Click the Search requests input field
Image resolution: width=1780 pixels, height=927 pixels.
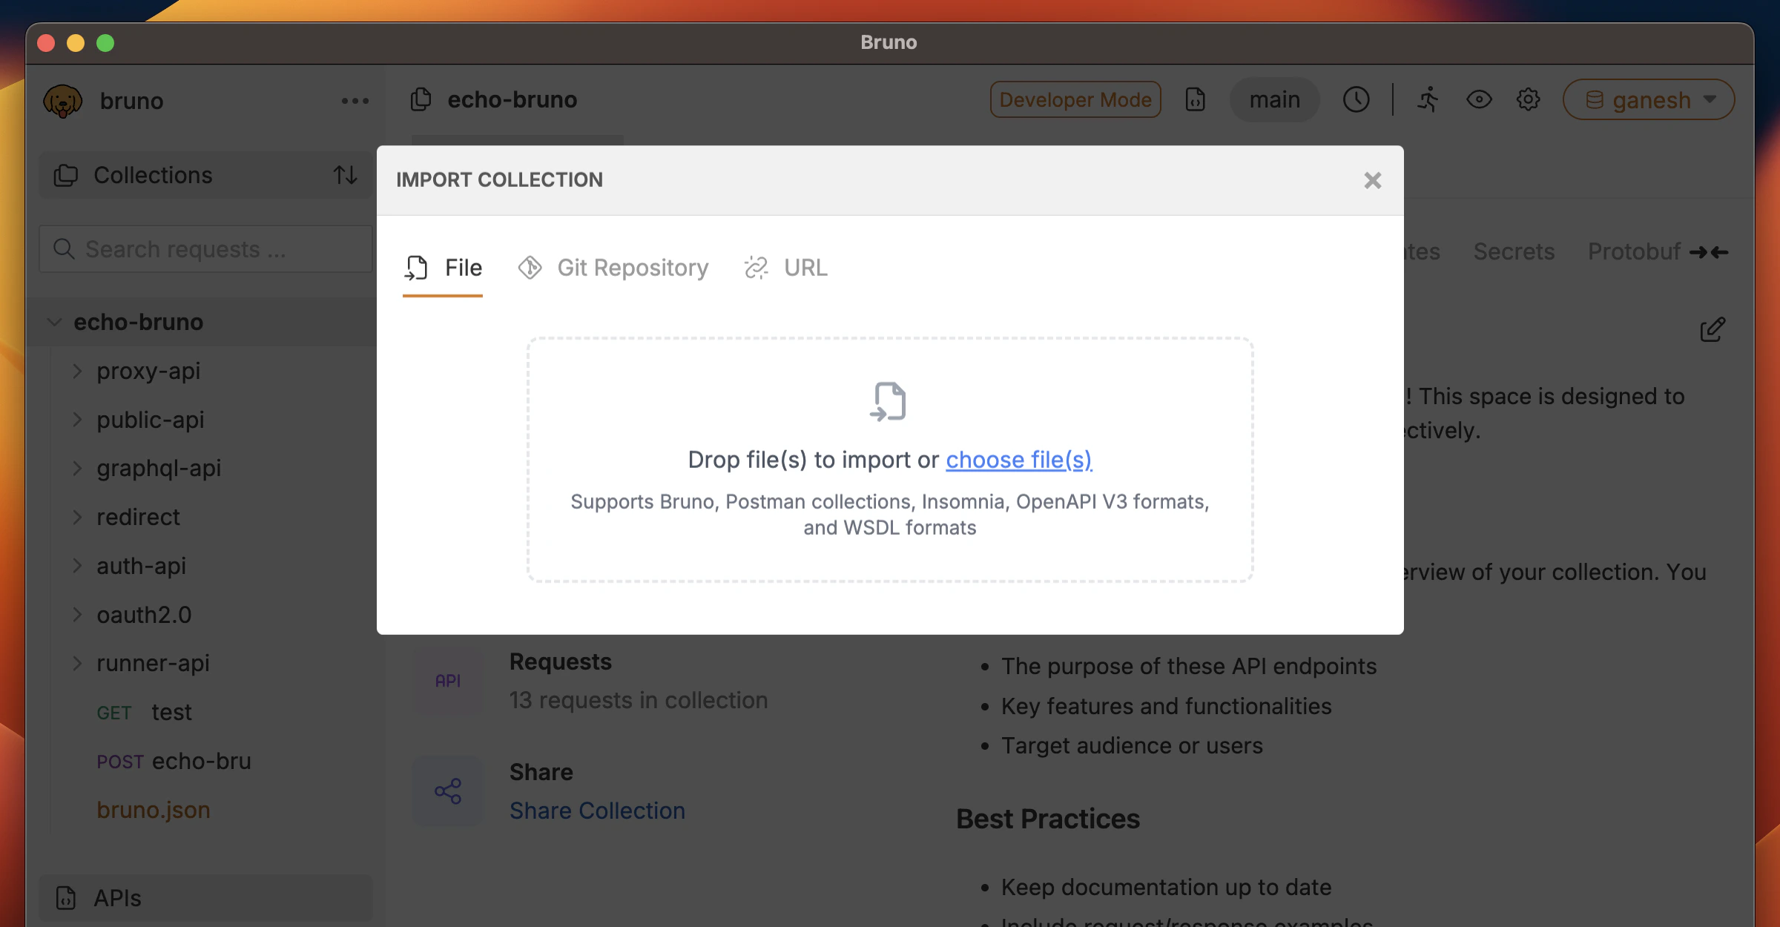coord(205,249)
